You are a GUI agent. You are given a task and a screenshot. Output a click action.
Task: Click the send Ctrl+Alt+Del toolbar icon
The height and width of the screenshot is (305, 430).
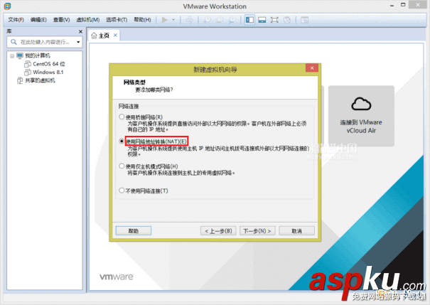point(189,20)
